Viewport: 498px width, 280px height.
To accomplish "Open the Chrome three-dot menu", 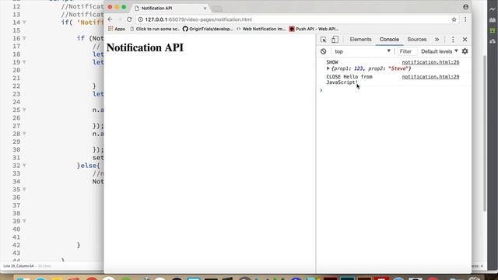I will [465, 19].
